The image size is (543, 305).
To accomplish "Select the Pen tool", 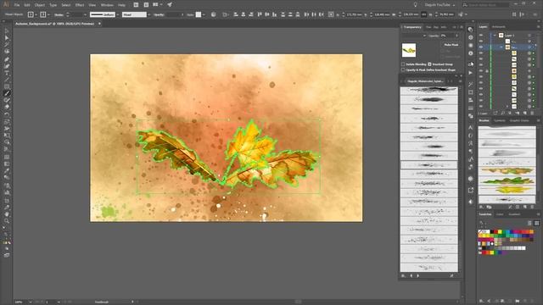I will [7, 59].
